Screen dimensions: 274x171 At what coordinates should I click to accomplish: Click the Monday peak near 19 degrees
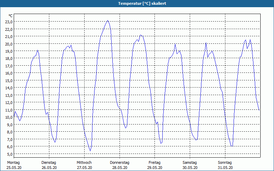coord(38,50)
